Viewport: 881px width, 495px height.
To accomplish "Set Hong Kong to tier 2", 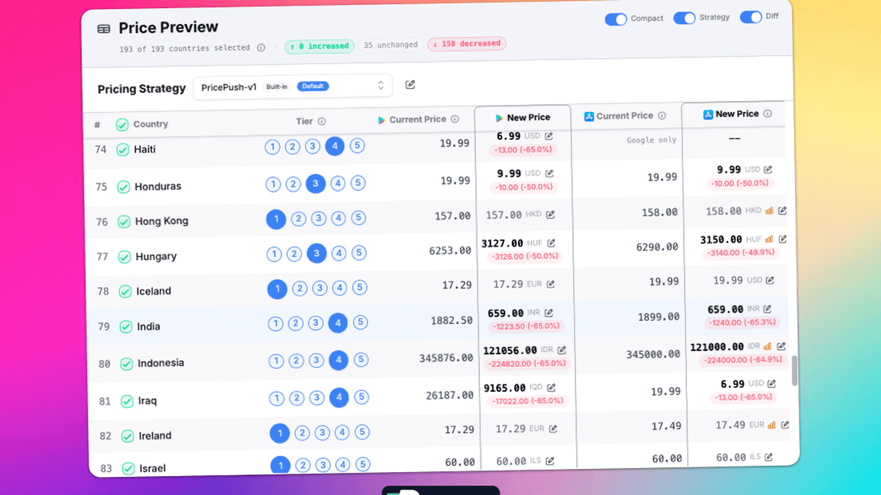I will [298, 219].
